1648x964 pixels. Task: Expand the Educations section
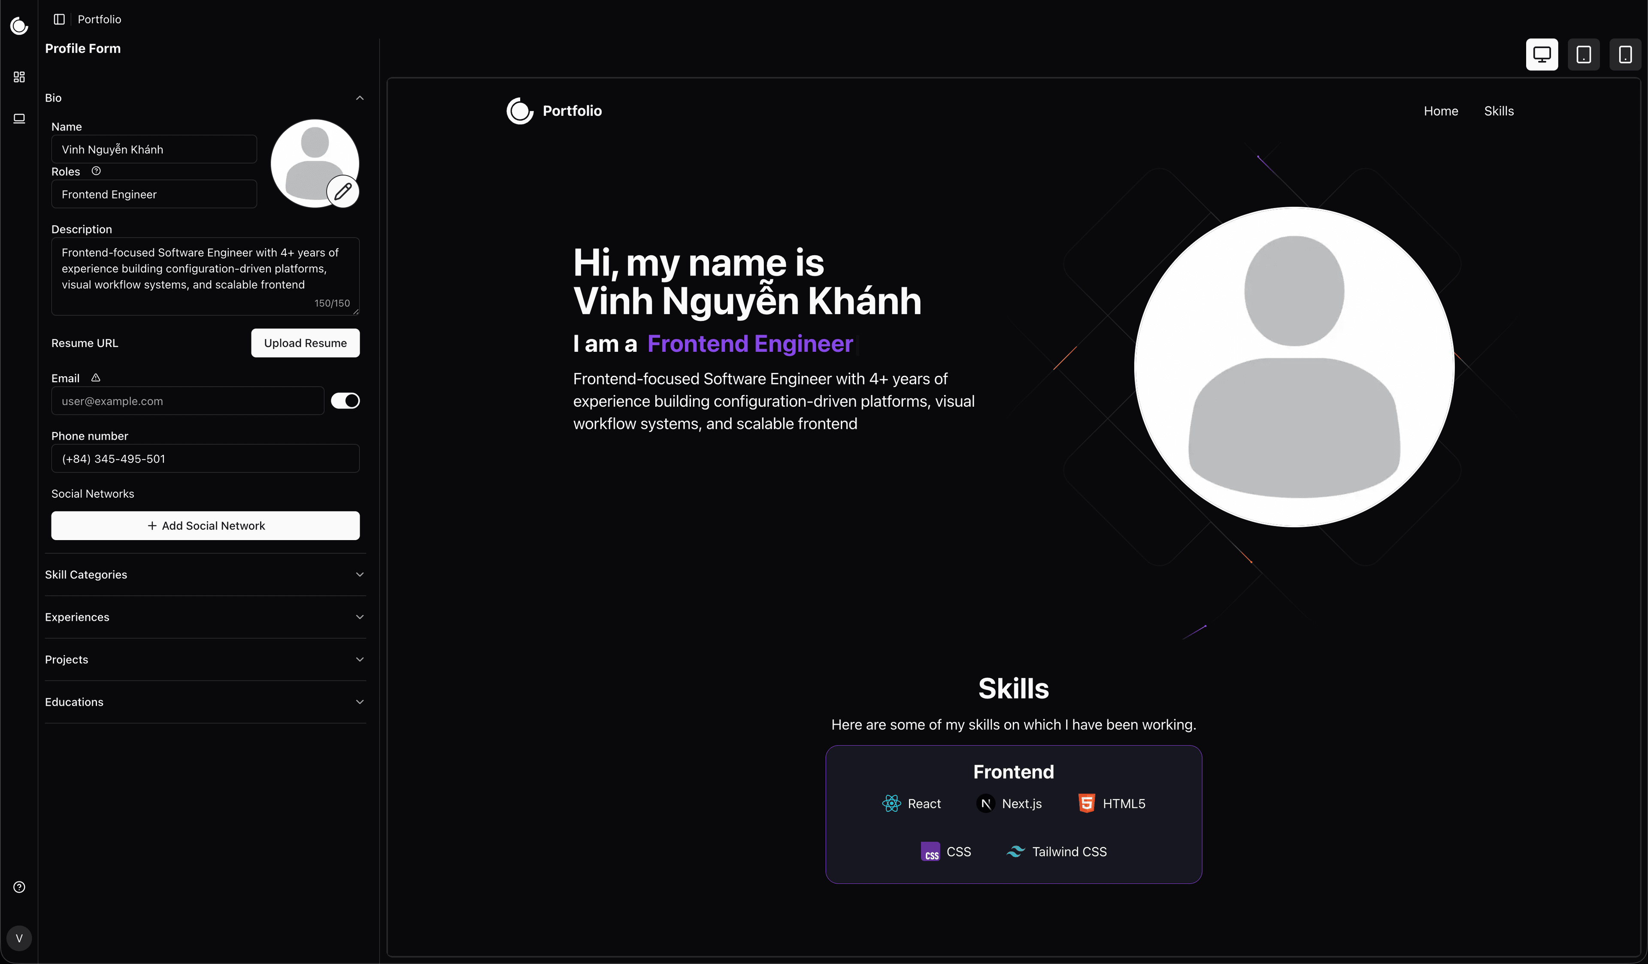pos(205,702)
